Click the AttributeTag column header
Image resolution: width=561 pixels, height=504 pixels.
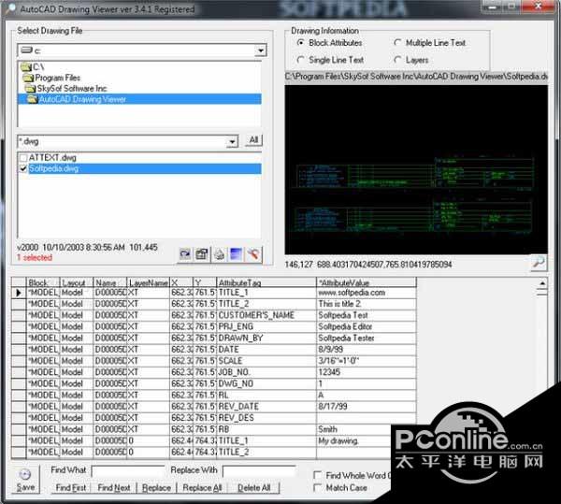[x=266, y=282]
